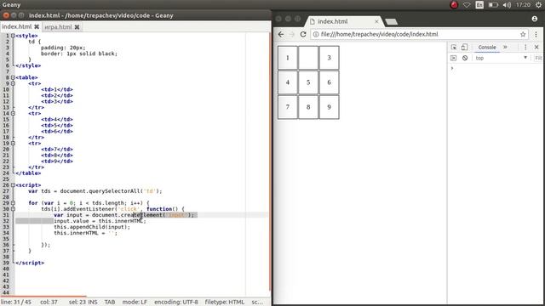Viewport: 545px width, 306px height.
Task: Click the 17:20 clock in the top panel
Action: [523, 5]
